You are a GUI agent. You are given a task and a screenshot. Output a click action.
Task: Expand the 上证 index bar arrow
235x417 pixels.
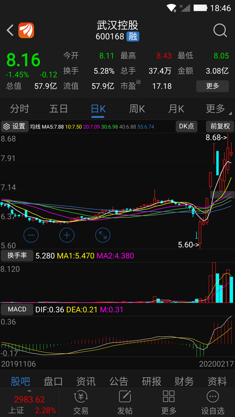coord(29,391)
